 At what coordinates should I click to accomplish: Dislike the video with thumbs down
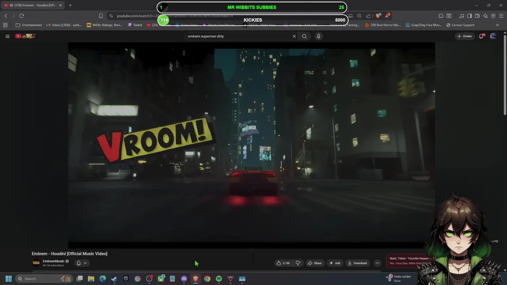point(298,263)
